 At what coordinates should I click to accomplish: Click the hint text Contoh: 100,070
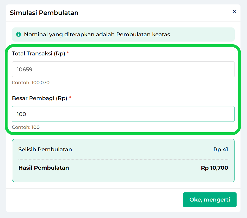tap(31, 83)
